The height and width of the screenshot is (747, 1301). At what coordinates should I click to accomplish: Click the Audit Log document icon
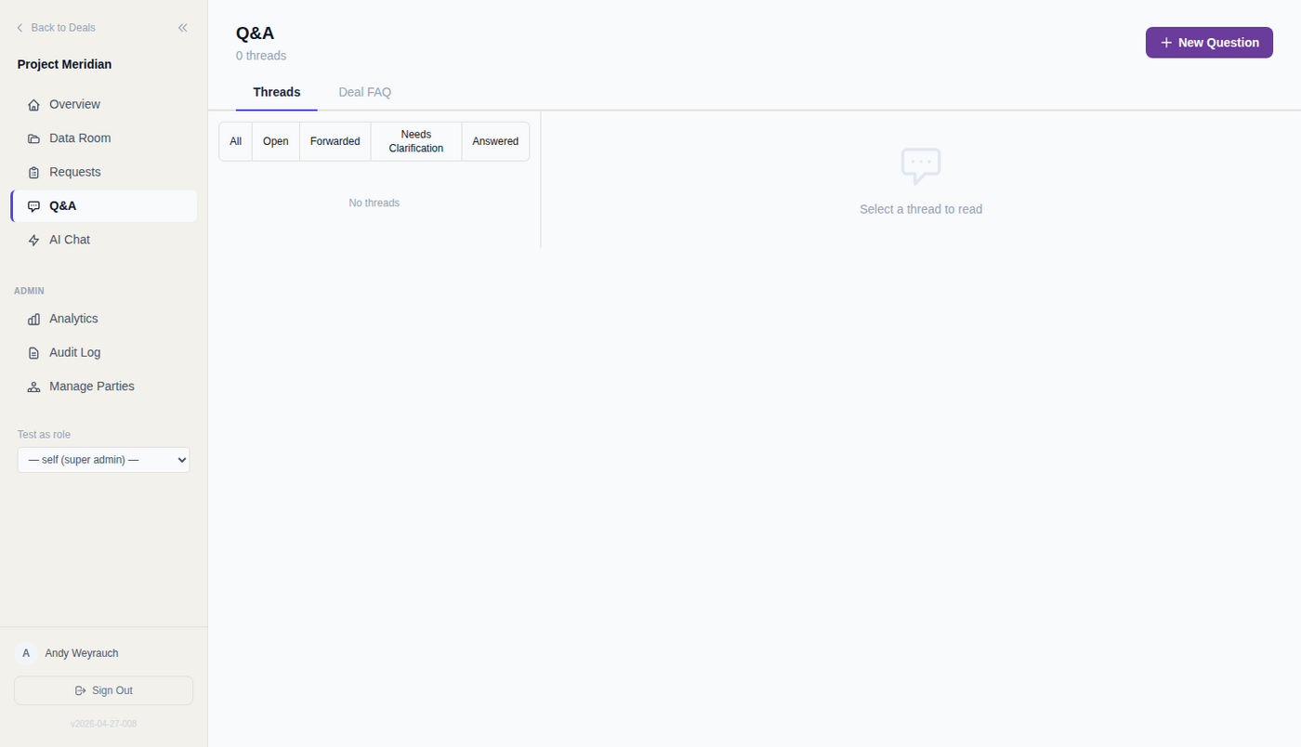coord(34,353)
